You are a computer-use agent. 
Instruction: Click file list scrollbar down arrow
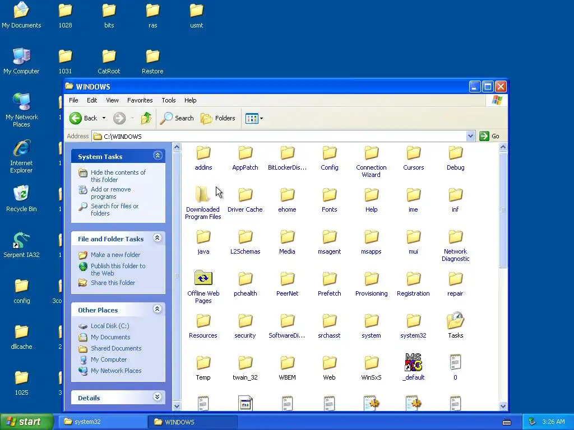tap(503, 406)
